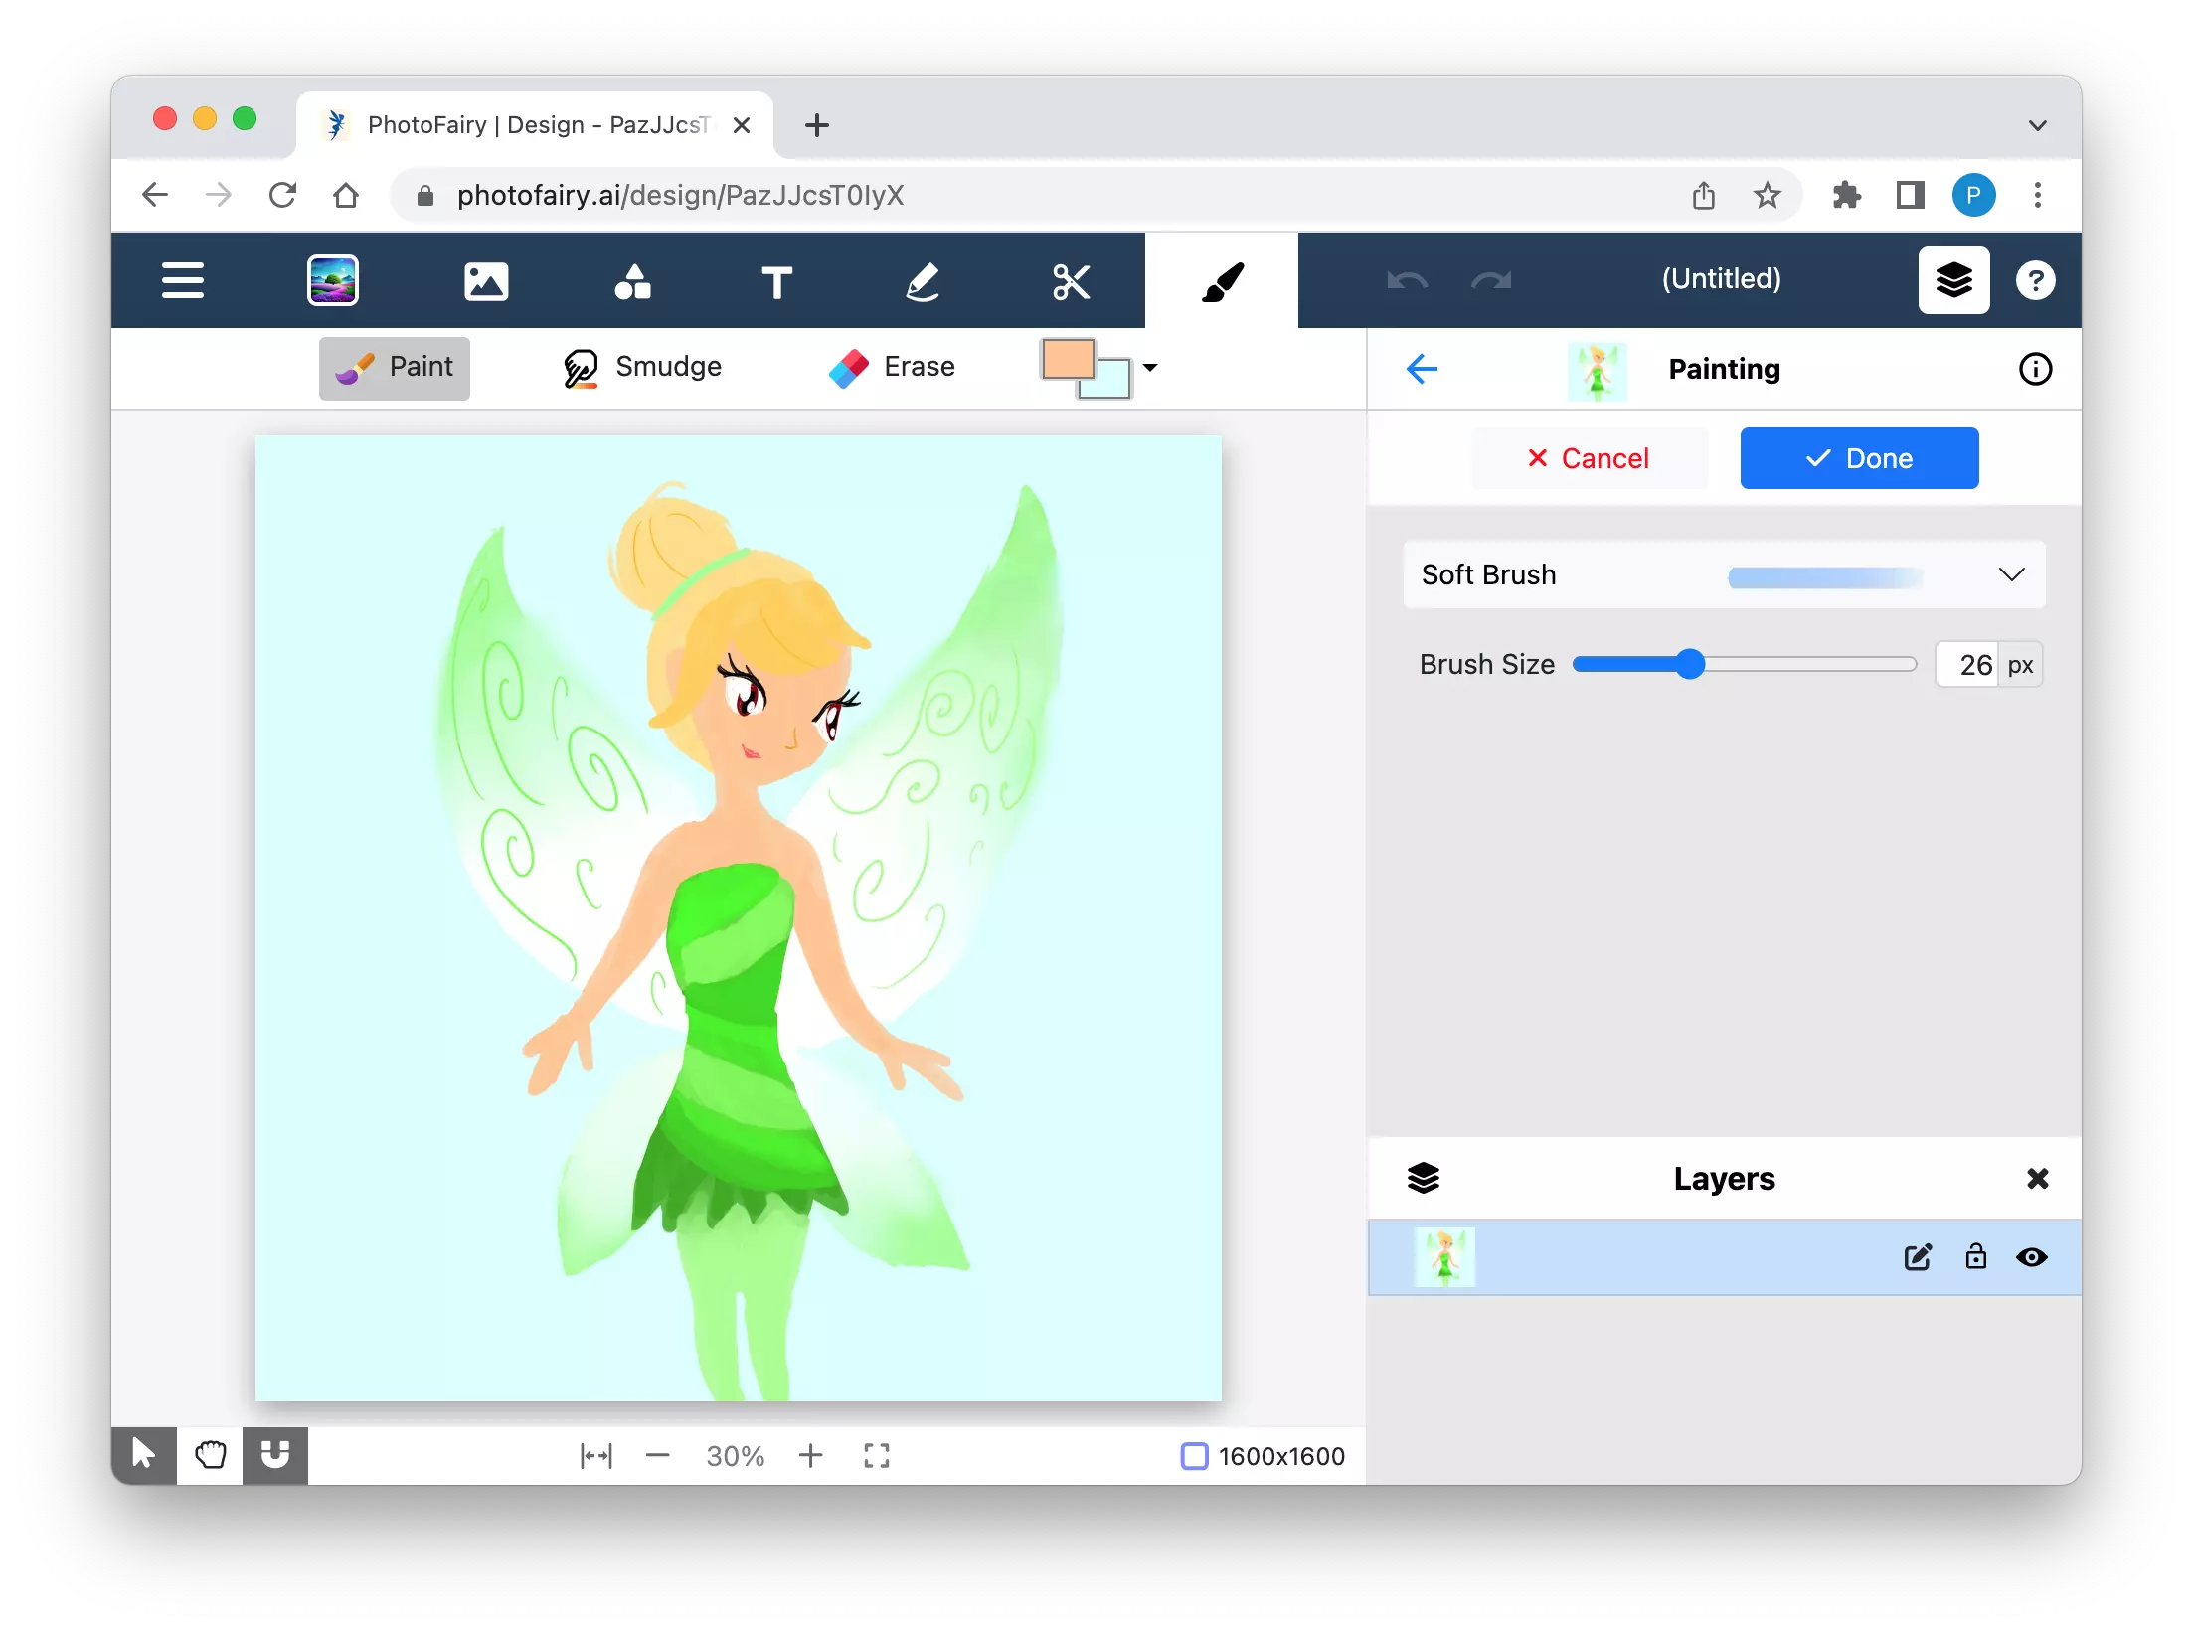Fit canvas width icon
The image size is (2193, 1632).
[596, 1456]
